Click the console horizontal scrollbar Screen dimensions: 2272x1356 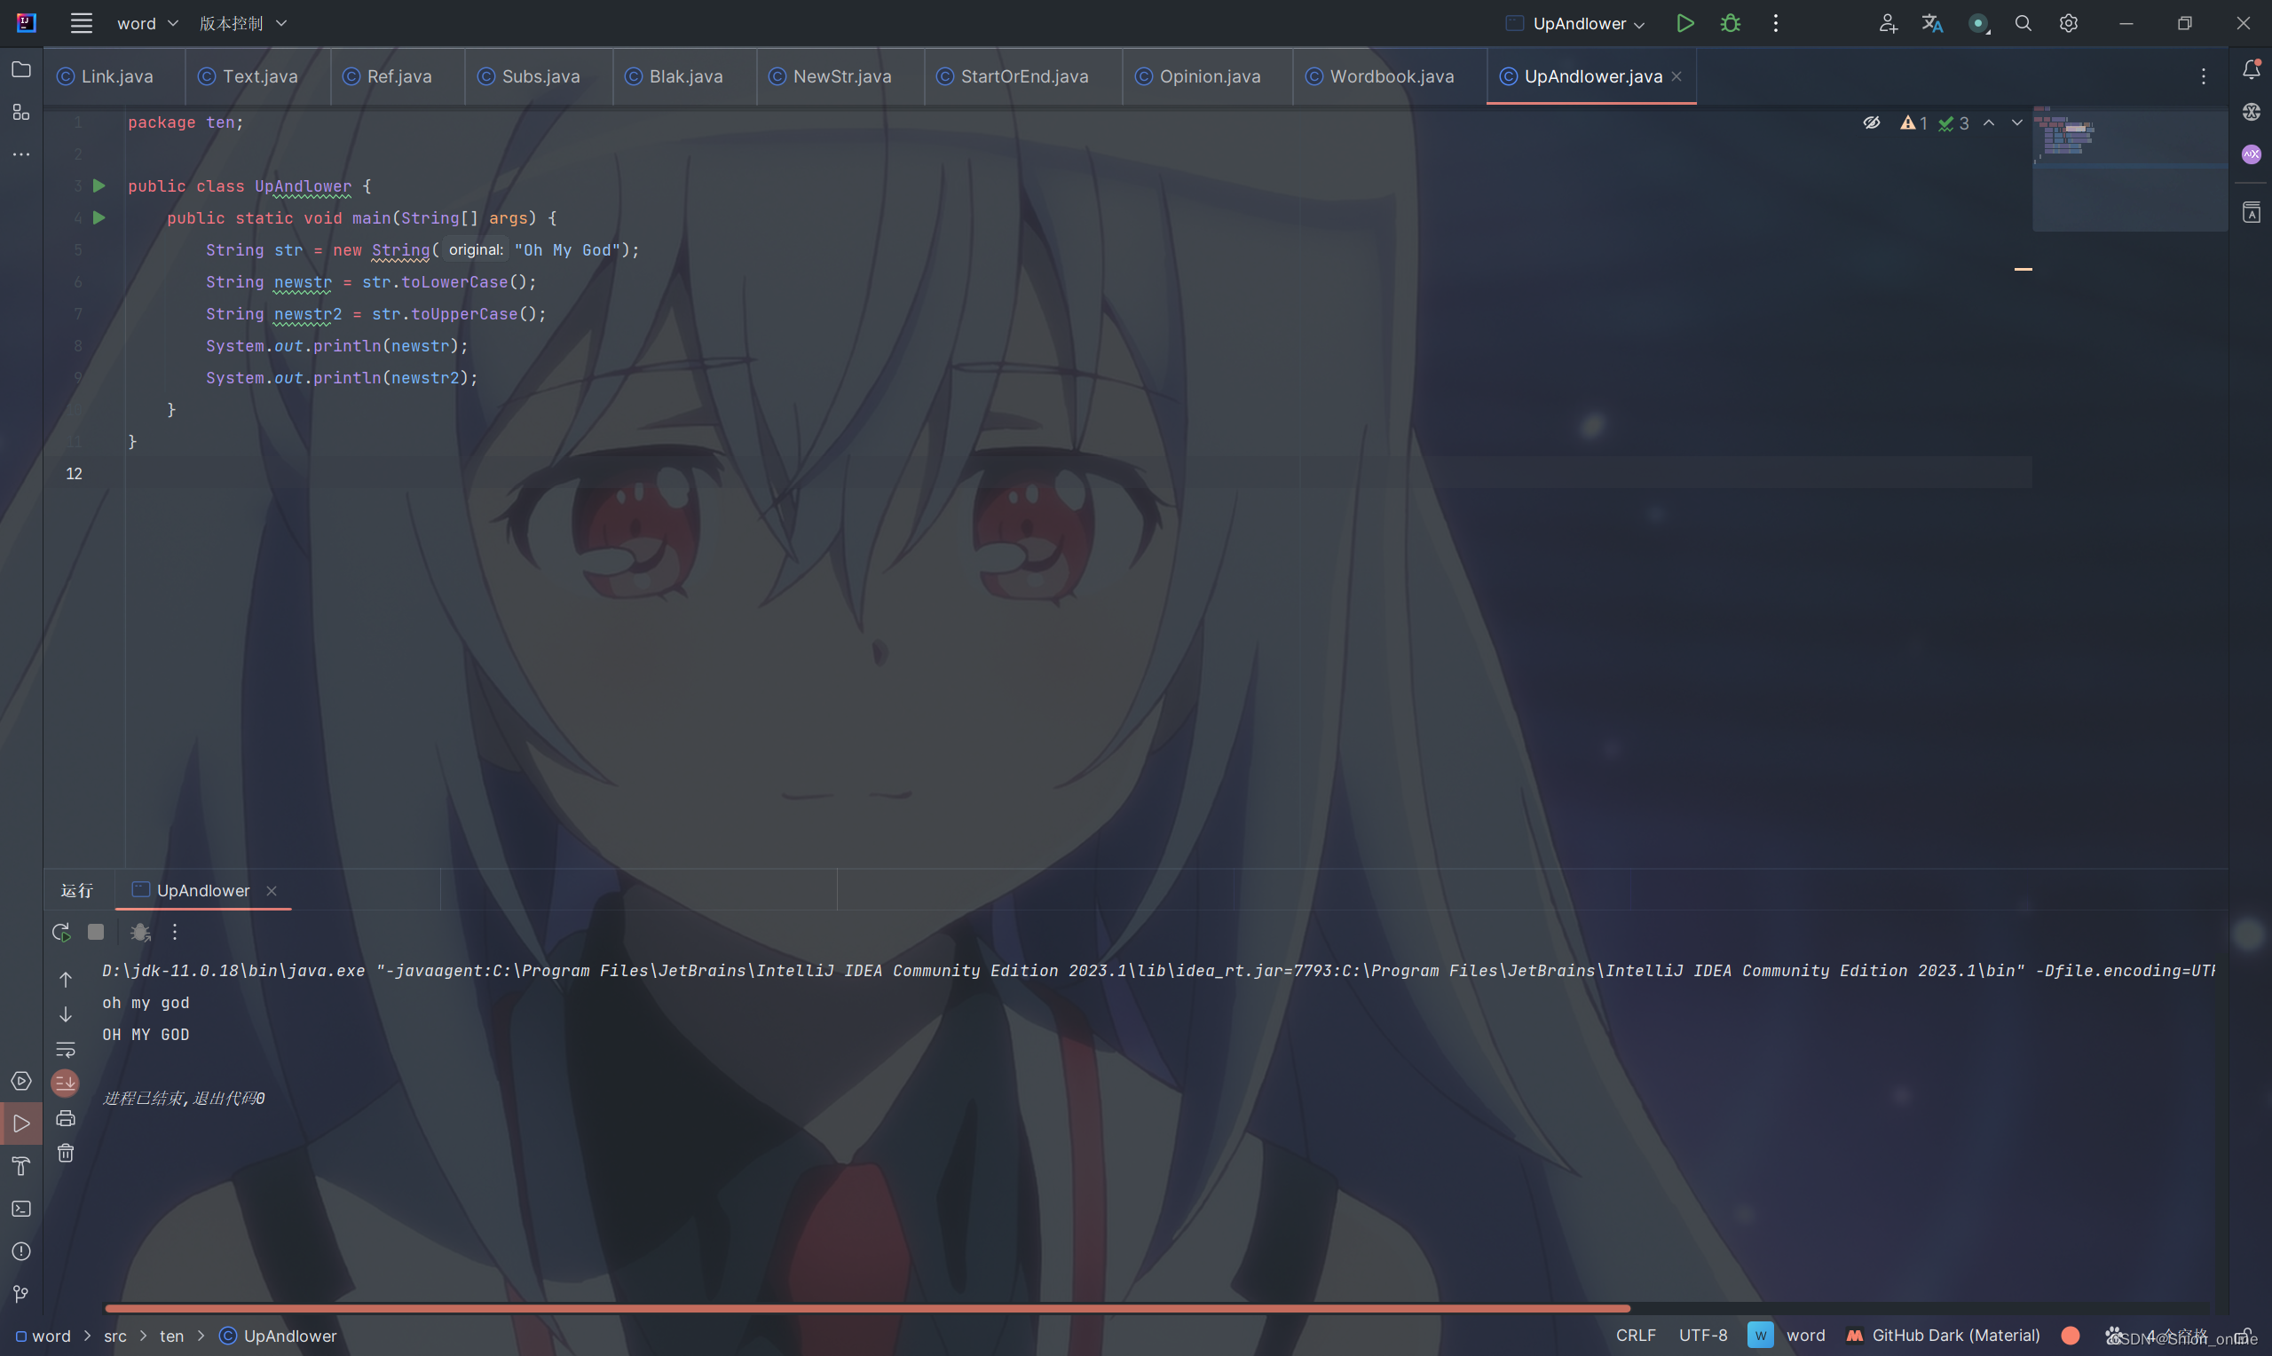(x=867, y=1308)
